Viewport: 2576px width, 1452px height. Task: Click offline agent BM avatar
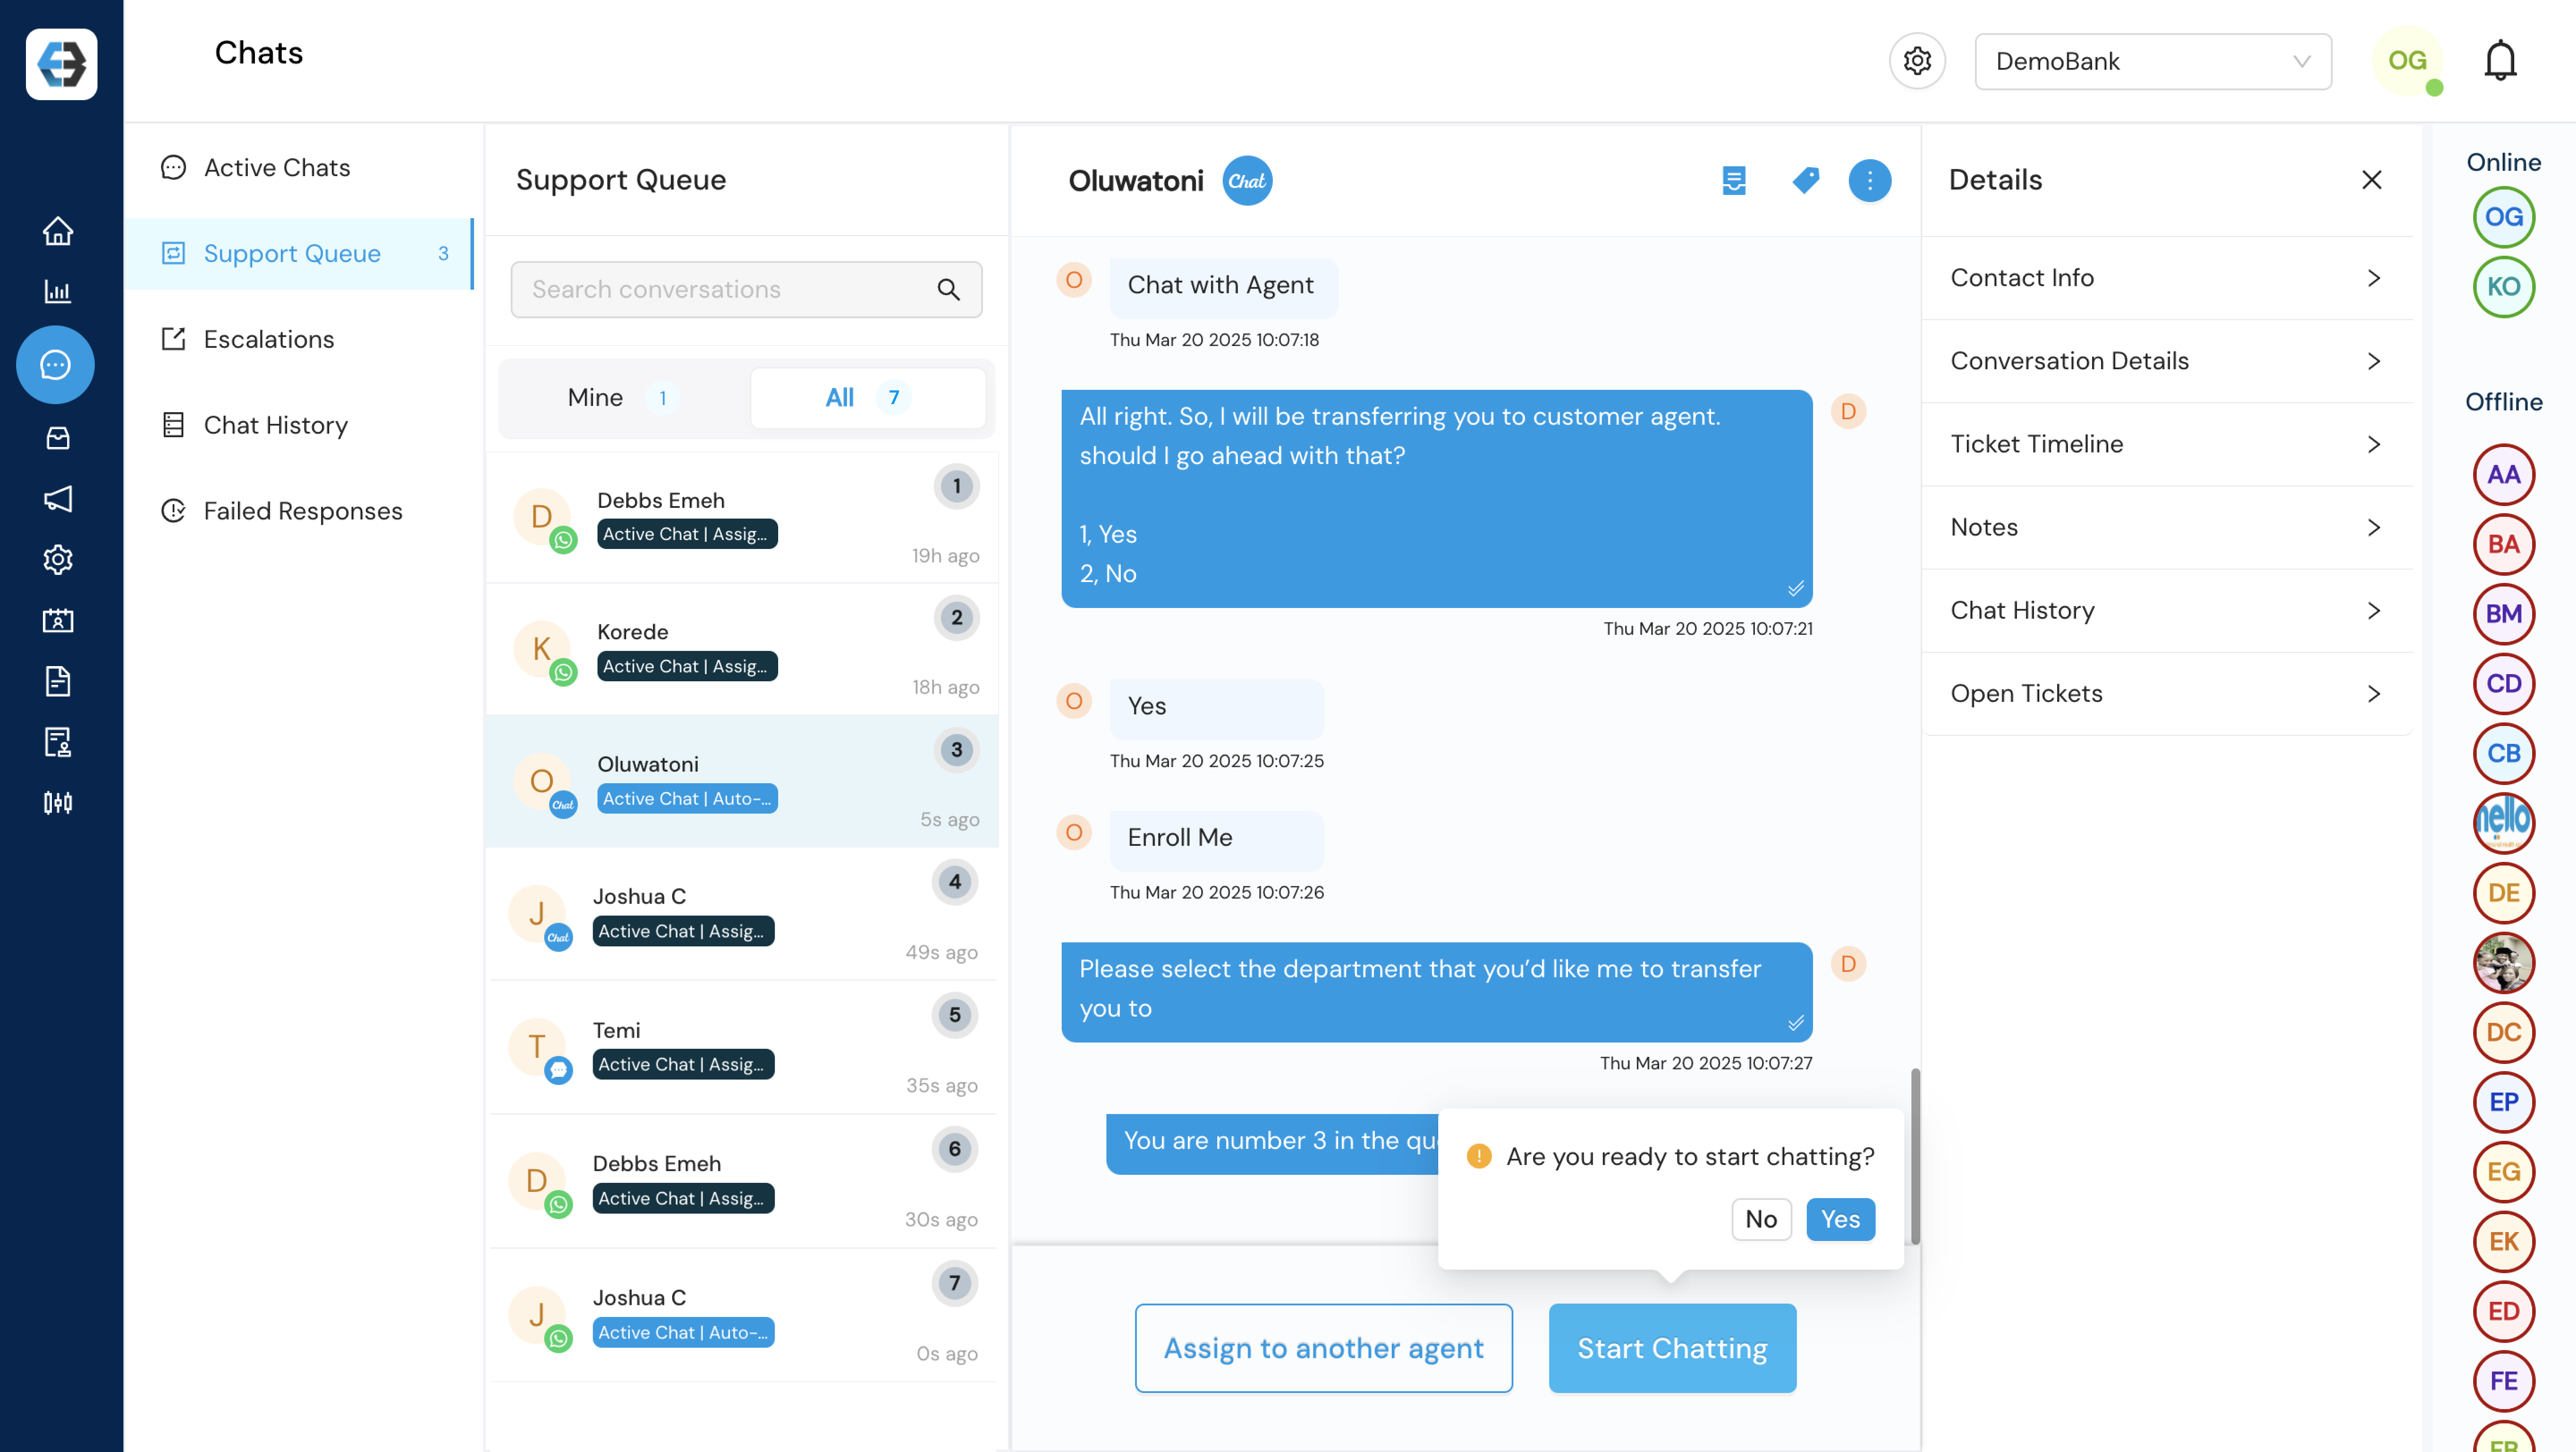(x=2503, y=614)
